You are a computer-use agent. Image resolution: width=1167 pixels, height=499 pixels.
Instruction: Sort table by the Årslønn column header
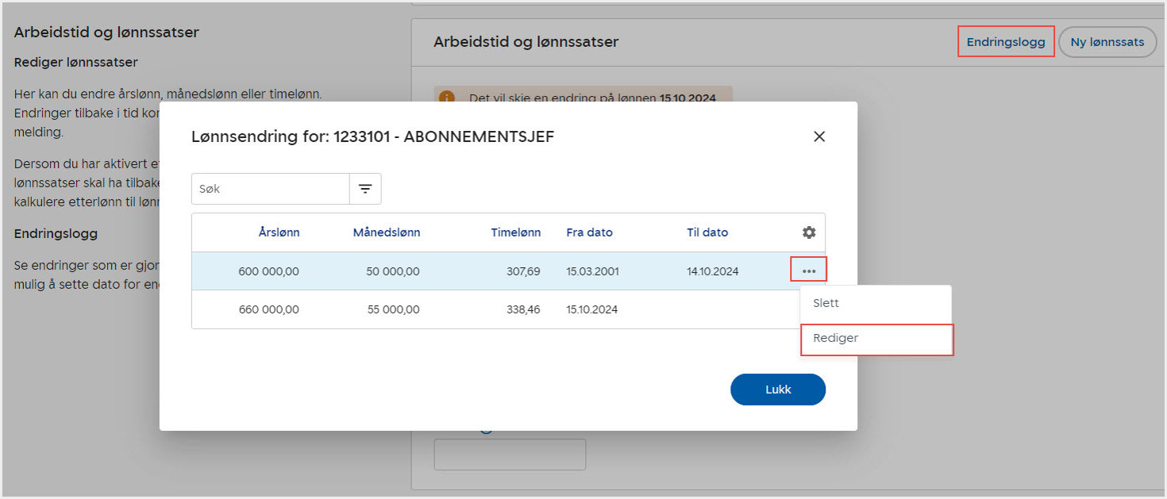(x=279, y=232)
